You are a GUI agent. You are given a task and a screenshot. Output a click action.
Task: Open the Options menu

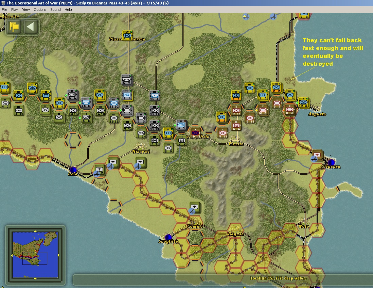coord(40,10)
